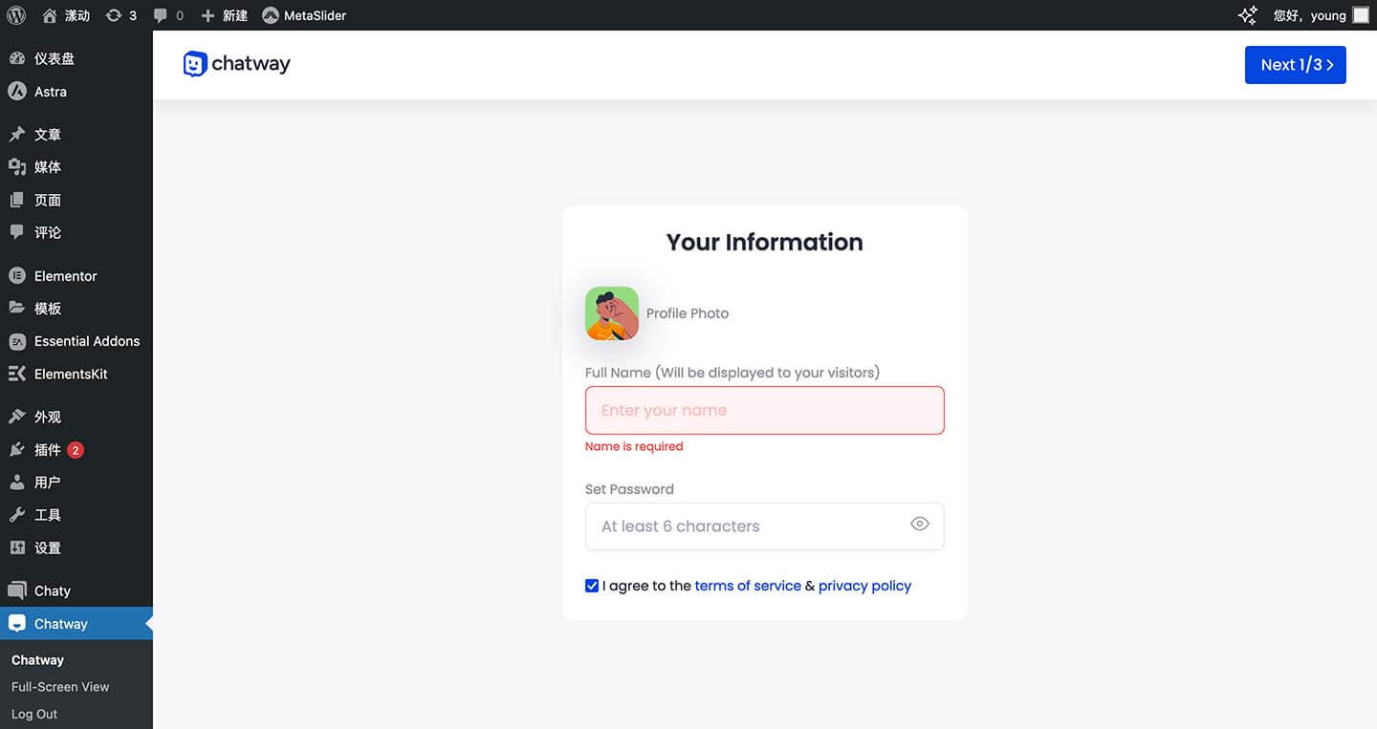Open the privacy policy link
1377x729 pixels.
(864, 586)
